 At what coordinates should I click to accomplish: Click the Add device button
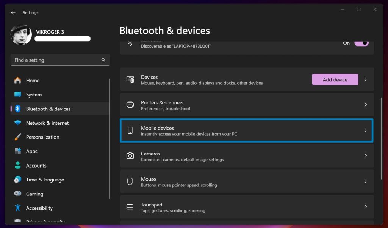click(x=335, y=79)
